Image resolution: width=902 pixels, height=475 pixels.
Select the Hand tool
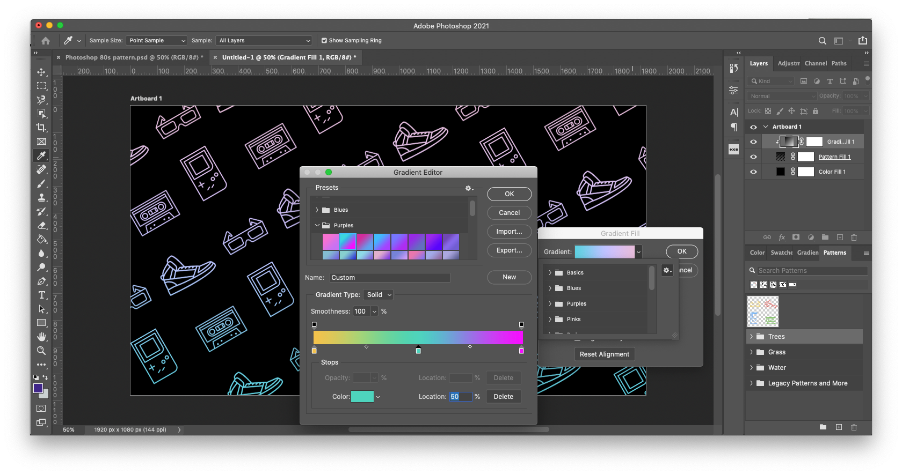click(x=41, y=337)
